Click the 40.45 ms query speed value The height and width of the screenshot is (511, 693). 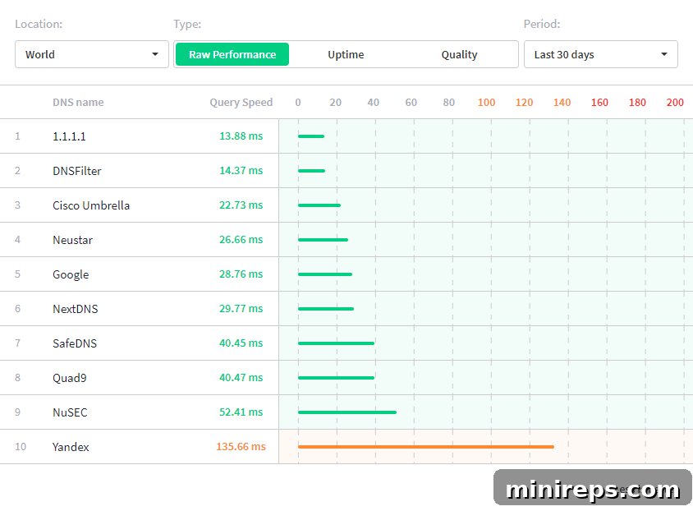pyautogui.click(x=241, y=343)
